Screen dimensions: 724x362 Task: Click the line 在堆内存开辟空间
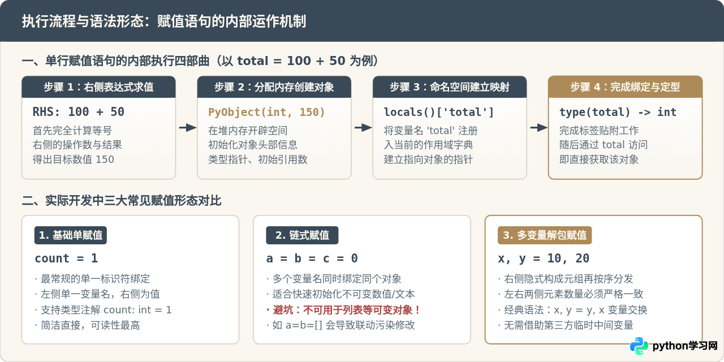click(248, 131)
